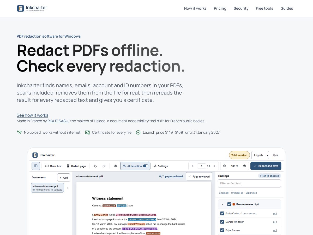Toggle the sidebar panel icon in the app toolbar

(36, 166)
